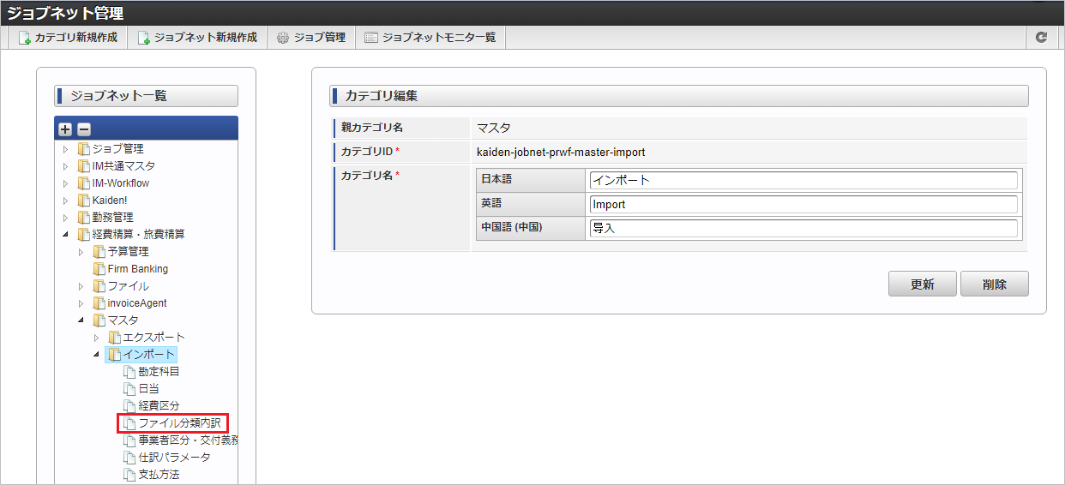Click the 親カテゴリ名 value マスタ
The image size is (1065, 485).
[493, 128]
